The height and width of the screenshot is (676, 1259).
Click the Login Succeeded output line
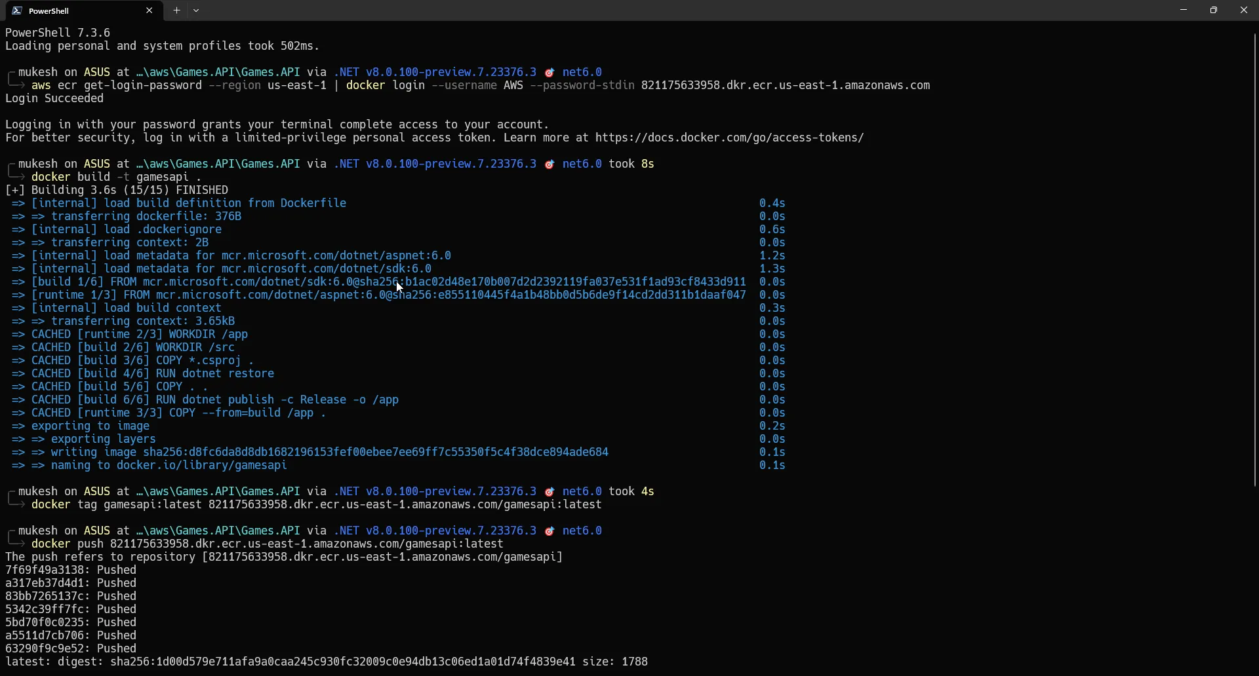pyautogui.click(x=54, y=98)
